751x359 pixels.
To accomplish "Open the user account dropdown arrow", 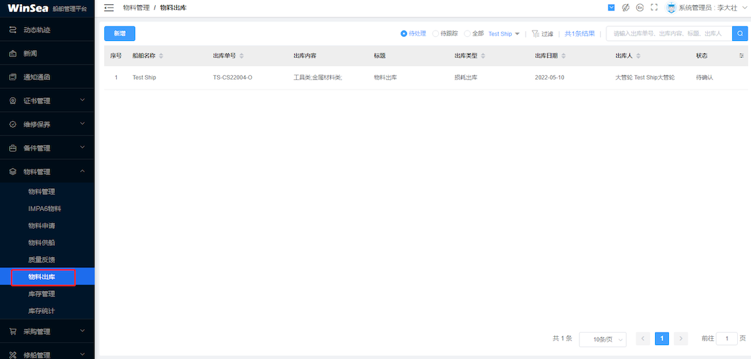I will click(x=744, y=8).
